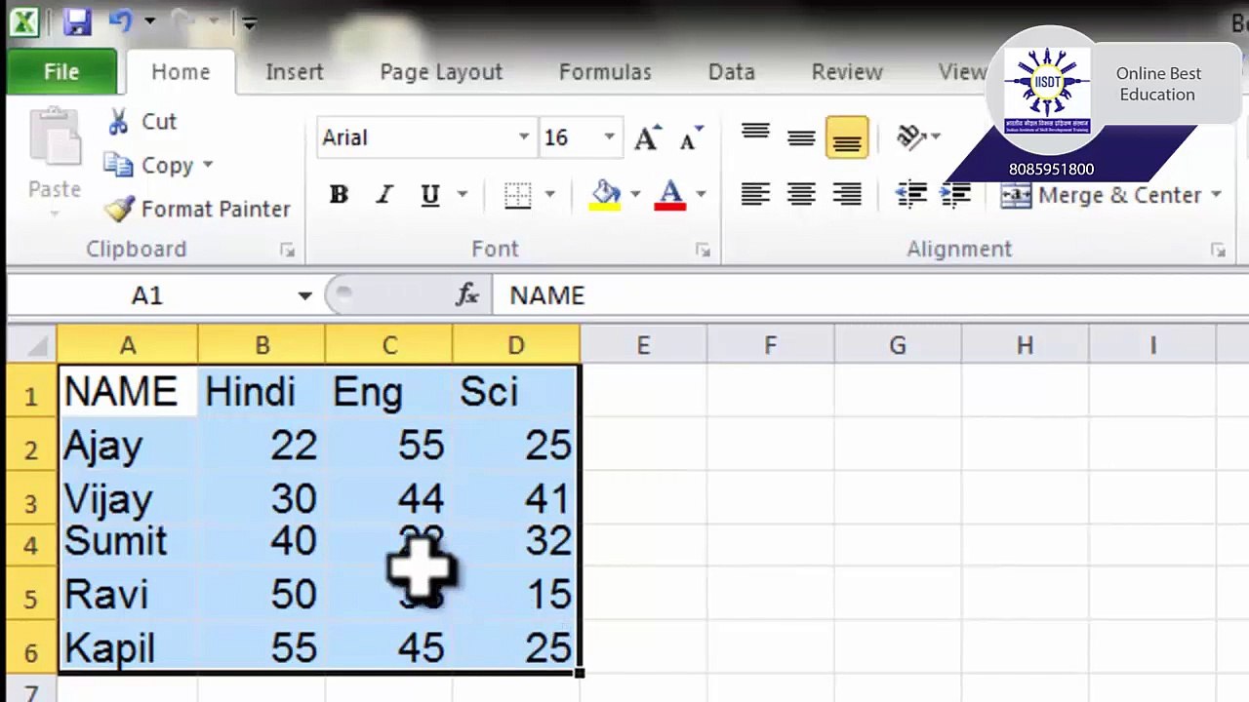1249x702 pixels.
Task: Expand the font name dropdown next to Arial
Action: [x=524, y=137]
